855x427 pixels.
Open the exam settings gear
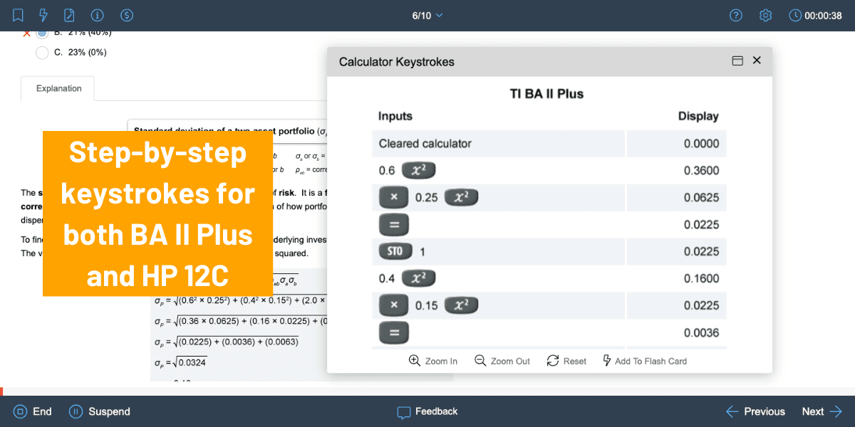765,15
